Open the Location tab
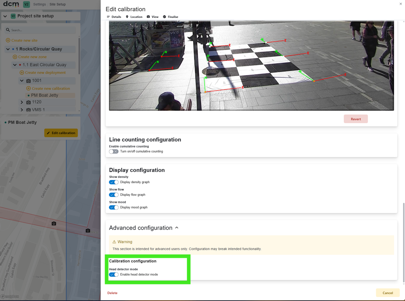405x301 pixels. [x=134, y=17]
